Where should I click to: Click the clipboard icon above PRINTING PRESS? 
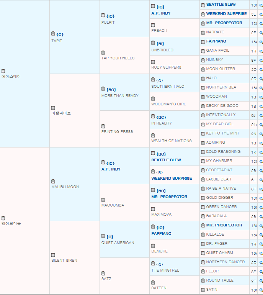[x=103, y=126]
